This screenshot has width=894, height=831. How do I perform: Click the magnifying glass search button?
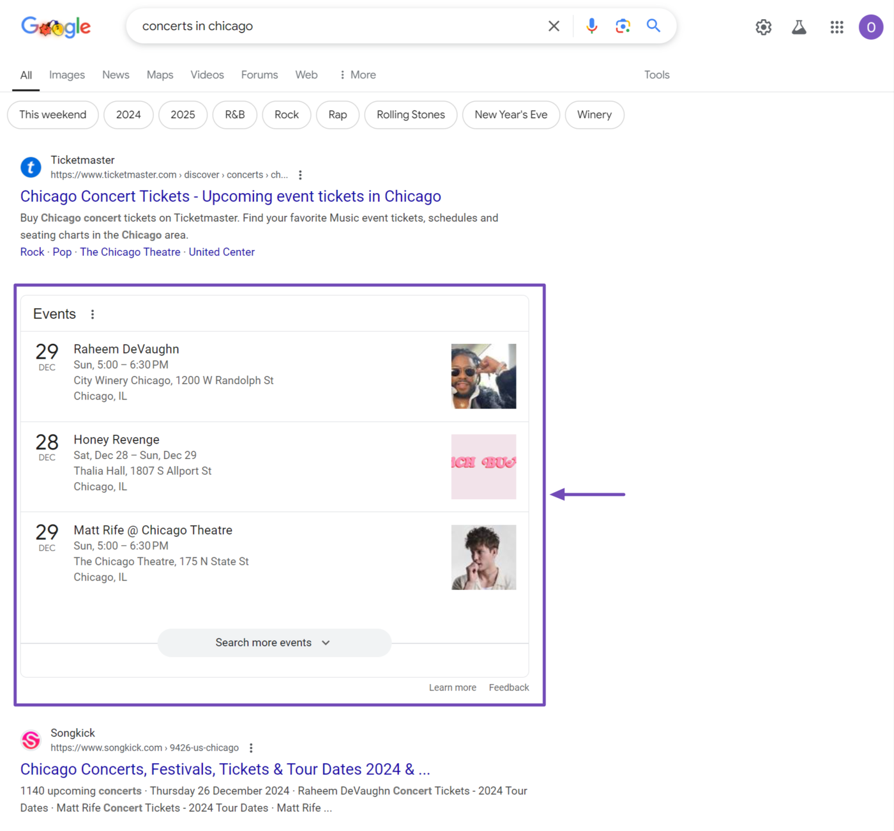(x=653, y=26)
